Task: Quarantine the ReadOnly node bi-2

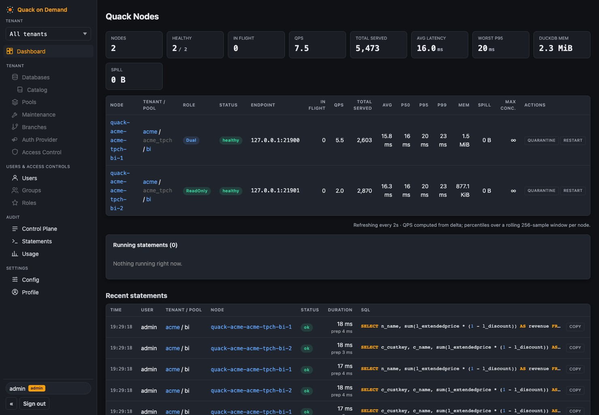Action: click(x=542, y=191)
